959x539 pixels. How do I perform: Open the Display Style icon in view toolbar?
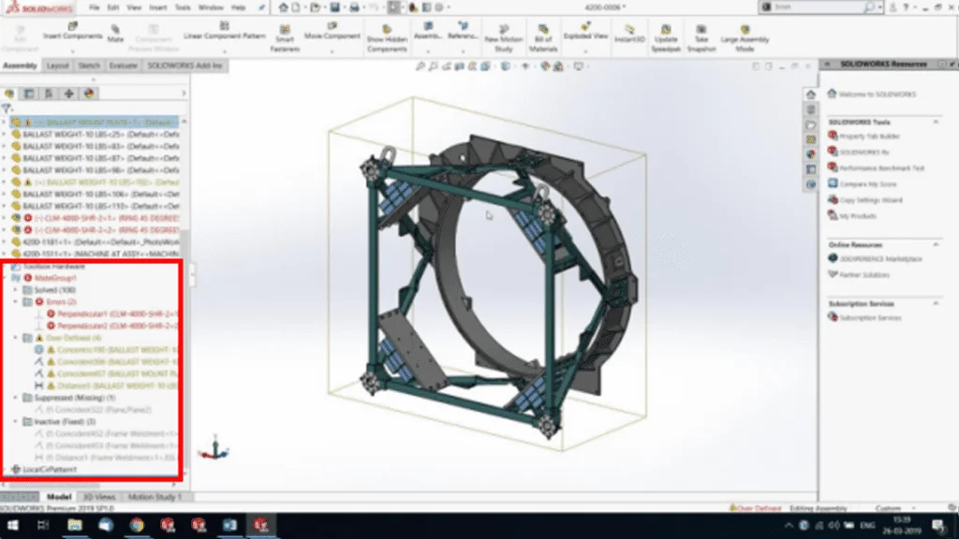[x=505, y=66]
